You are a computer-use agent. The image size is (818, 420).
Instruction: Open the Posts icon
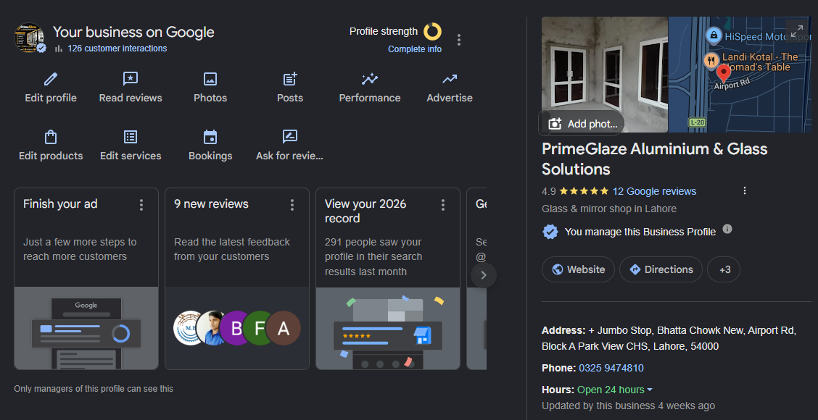[290, 79]
